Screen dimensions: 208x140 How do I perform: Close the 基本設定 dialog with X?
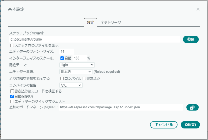click(x=198, y=9)
